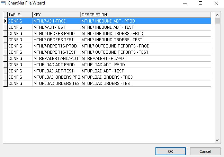Click description MTHL7 INBOUND ADT - TEST
Viewport: 224px width, 157px height.
pyautogui.click(x=146, y=27)
